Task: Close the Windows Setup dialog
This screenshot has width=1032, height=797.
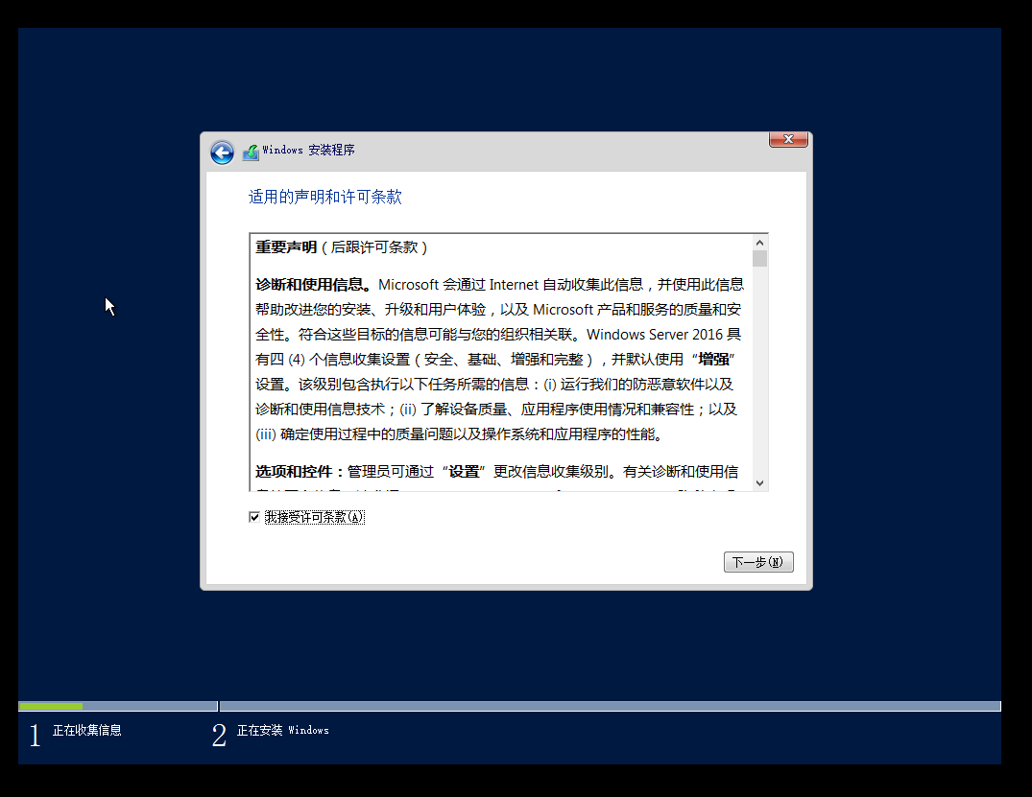Action: tap(788, 139)
